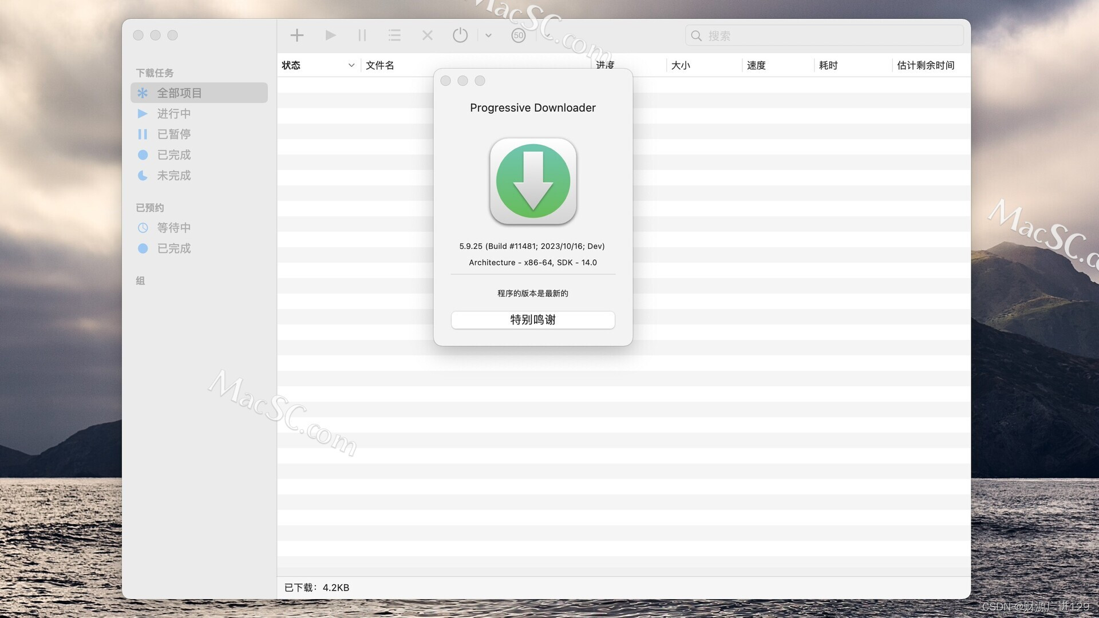Click the play triangle icon beside 进行中
This screenshot has width=1099, height=618.
point(143,113)
